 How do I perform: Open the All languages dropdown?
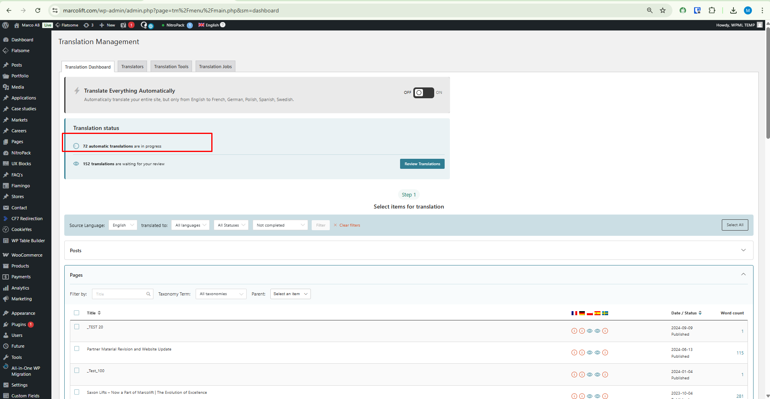pyautogui.click(x=190, y=225)
